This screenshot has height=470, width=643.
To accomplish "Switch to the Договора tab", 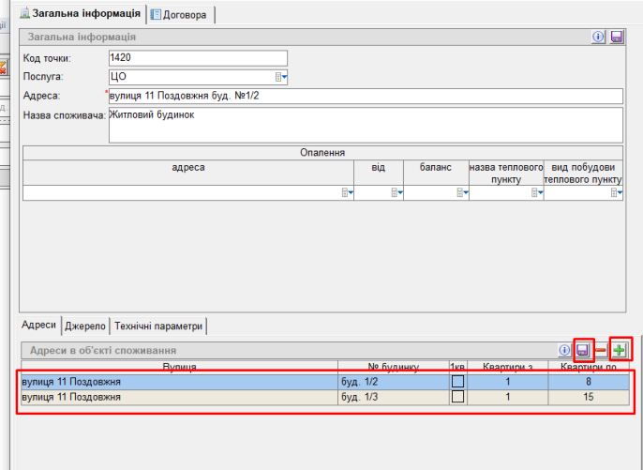I will (x=181, y=14).
